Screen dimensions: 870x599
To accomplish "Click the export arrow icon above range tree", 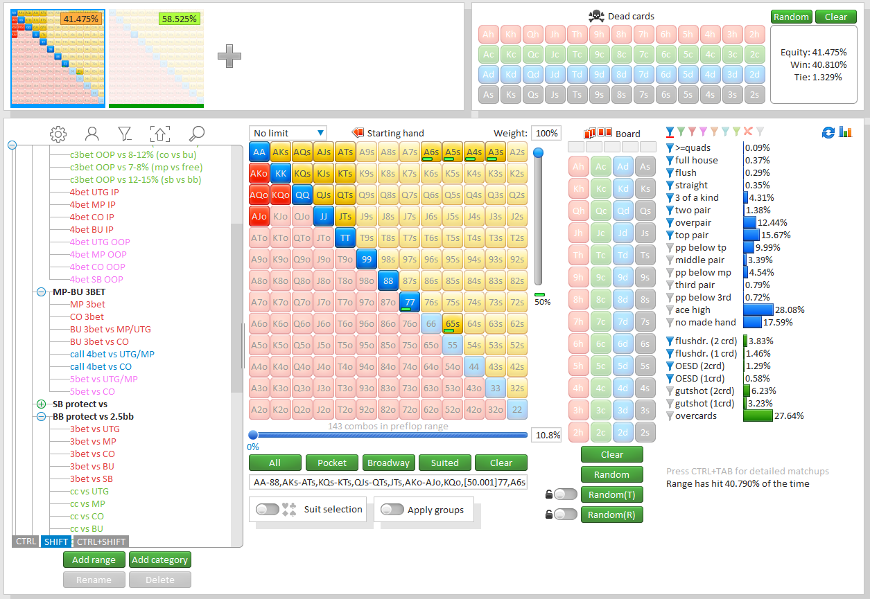I will pyautogui.click(x=159, y=134).
